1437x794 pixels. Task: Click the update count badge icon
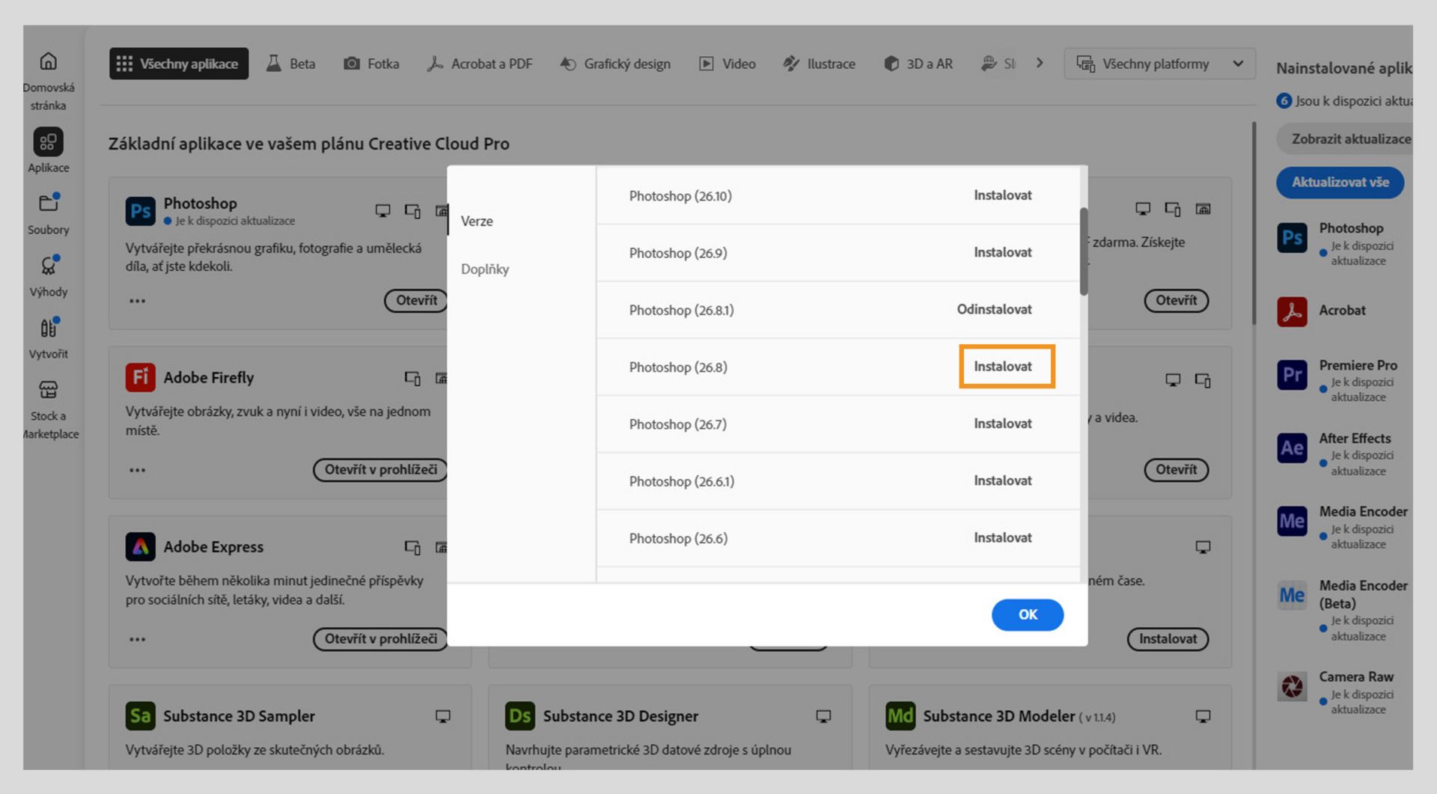point(1284,100)
